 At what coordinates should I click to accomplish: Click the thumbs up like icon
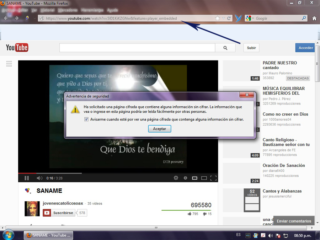pos(190,214)
